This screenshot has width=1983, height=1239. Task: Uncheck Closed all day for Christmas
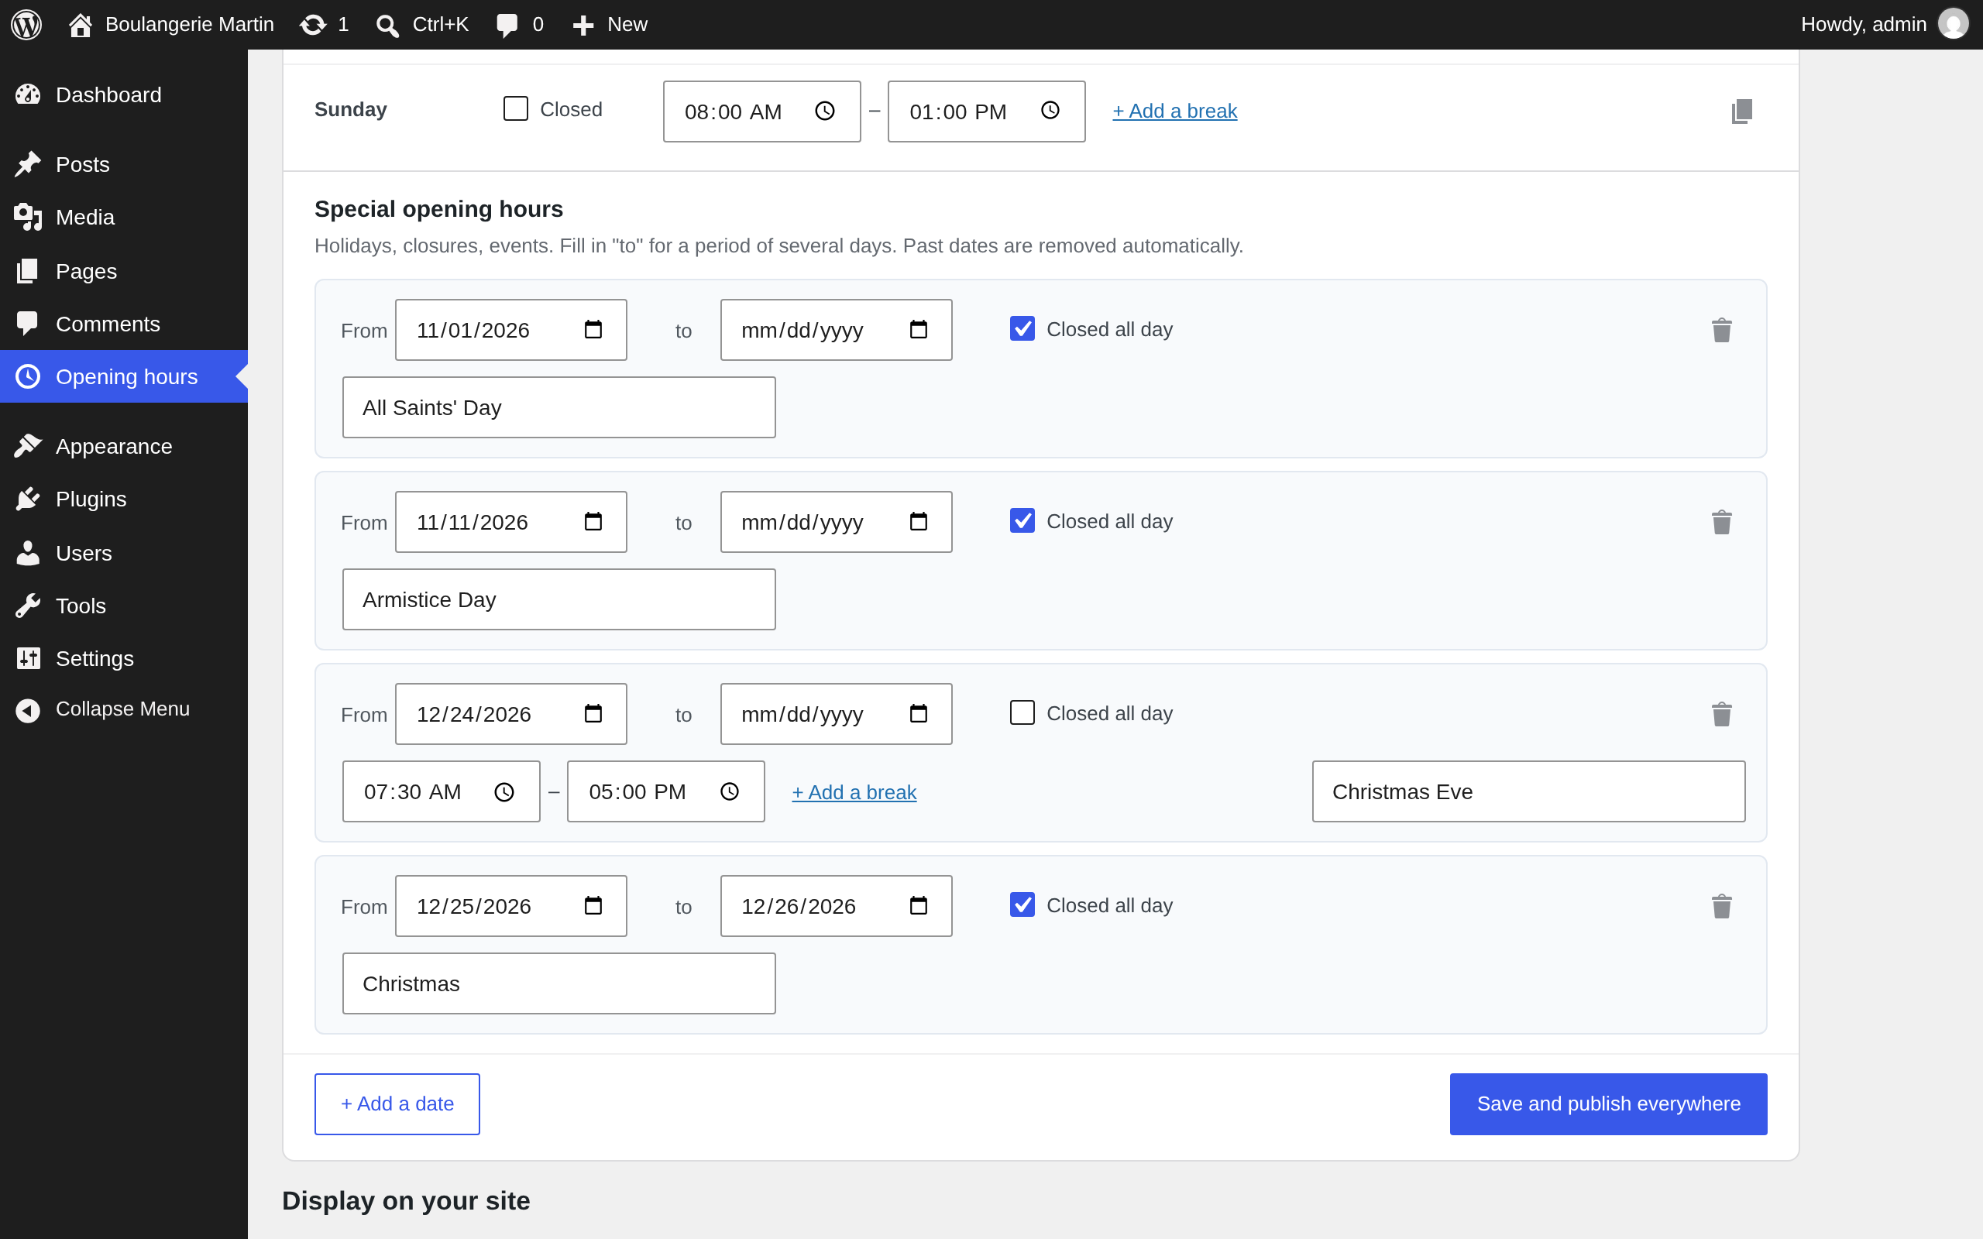coord(1022,904)
